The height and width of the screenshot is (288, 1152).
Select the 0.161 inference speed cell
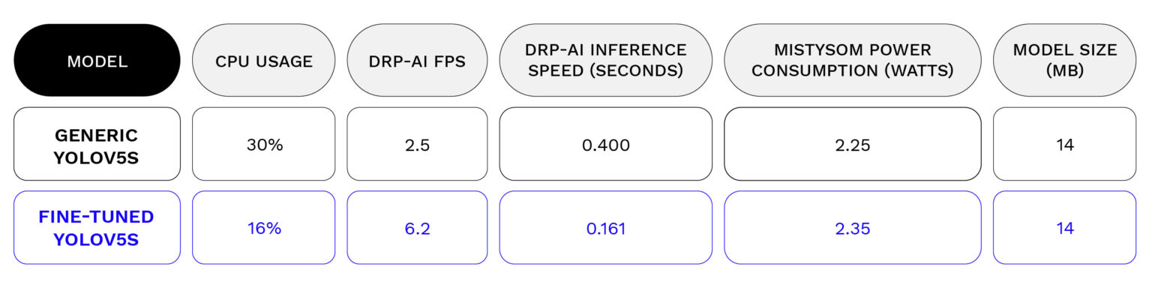tap(605, 228)
